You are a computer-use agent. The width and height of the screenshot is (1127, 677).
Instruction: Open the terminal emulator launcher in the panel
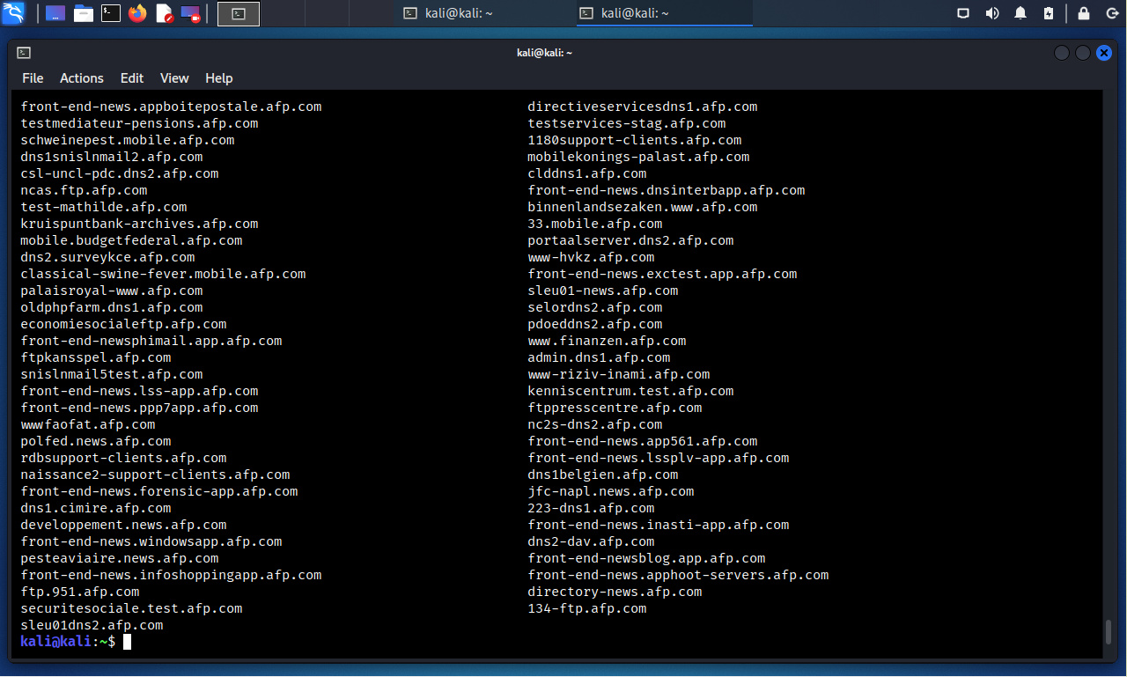[x=110, y=13]
